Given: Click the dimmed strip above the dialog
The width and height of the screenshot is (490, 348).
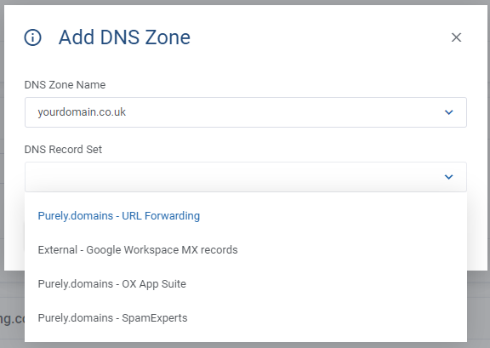Looking at the screenshot, I should (x=245, y=3).
